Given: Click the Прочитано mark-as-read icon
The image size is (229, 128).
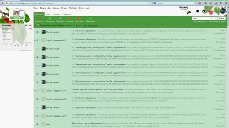Looking at the screenshot, I should (91, 18).
